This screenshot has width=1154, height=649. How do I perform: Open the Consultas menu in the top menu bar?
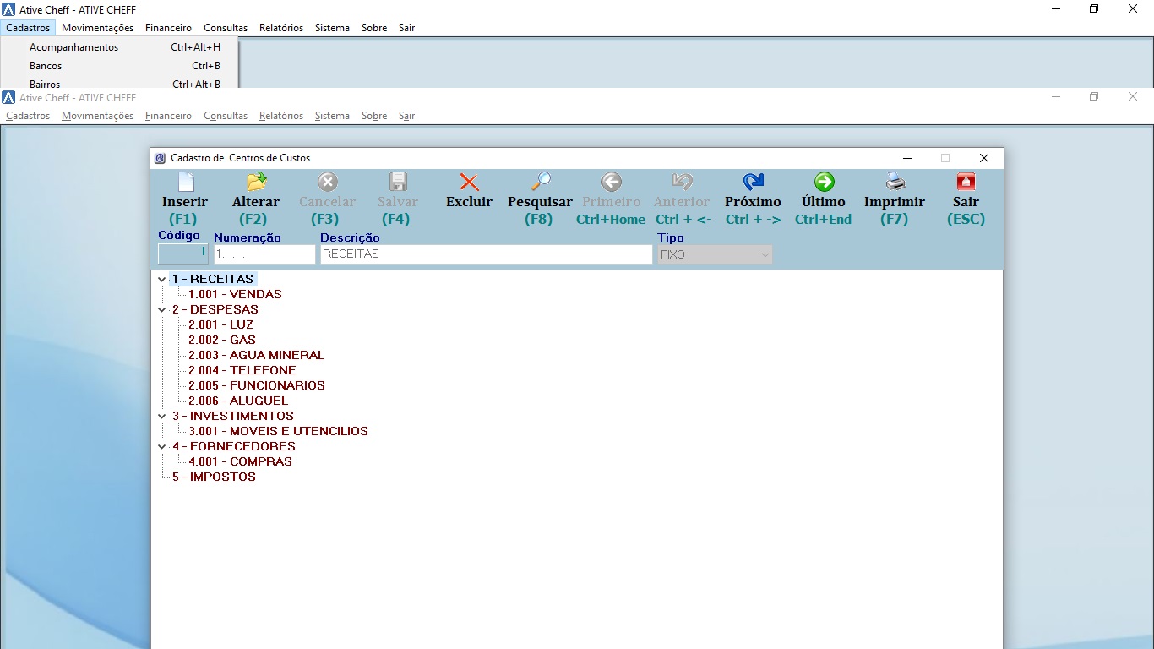(226, 28)
